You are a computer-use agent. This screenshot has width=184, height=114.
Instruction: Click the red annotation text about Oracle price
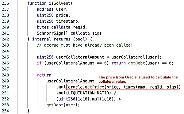[x=138, y=79]
